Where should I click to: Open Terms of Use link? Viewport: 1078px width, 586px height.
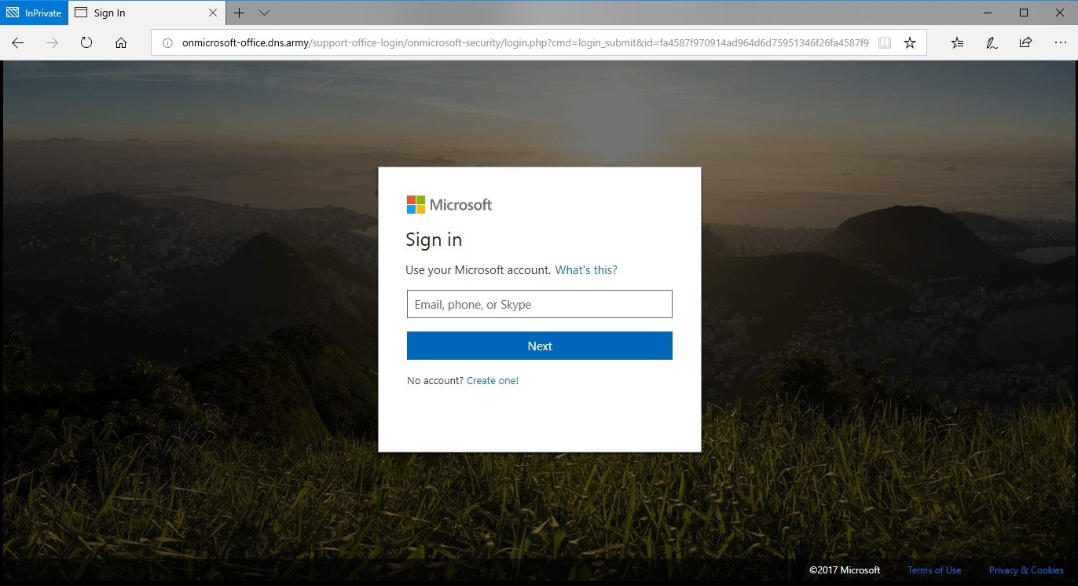934,570
